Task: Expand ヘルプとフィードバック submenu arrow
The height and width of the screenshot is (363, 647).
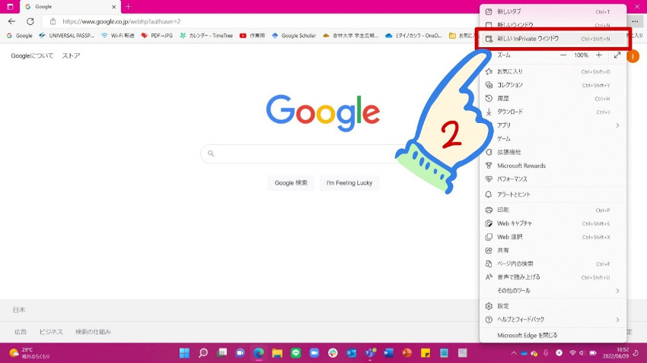Action: pos(617,320)
